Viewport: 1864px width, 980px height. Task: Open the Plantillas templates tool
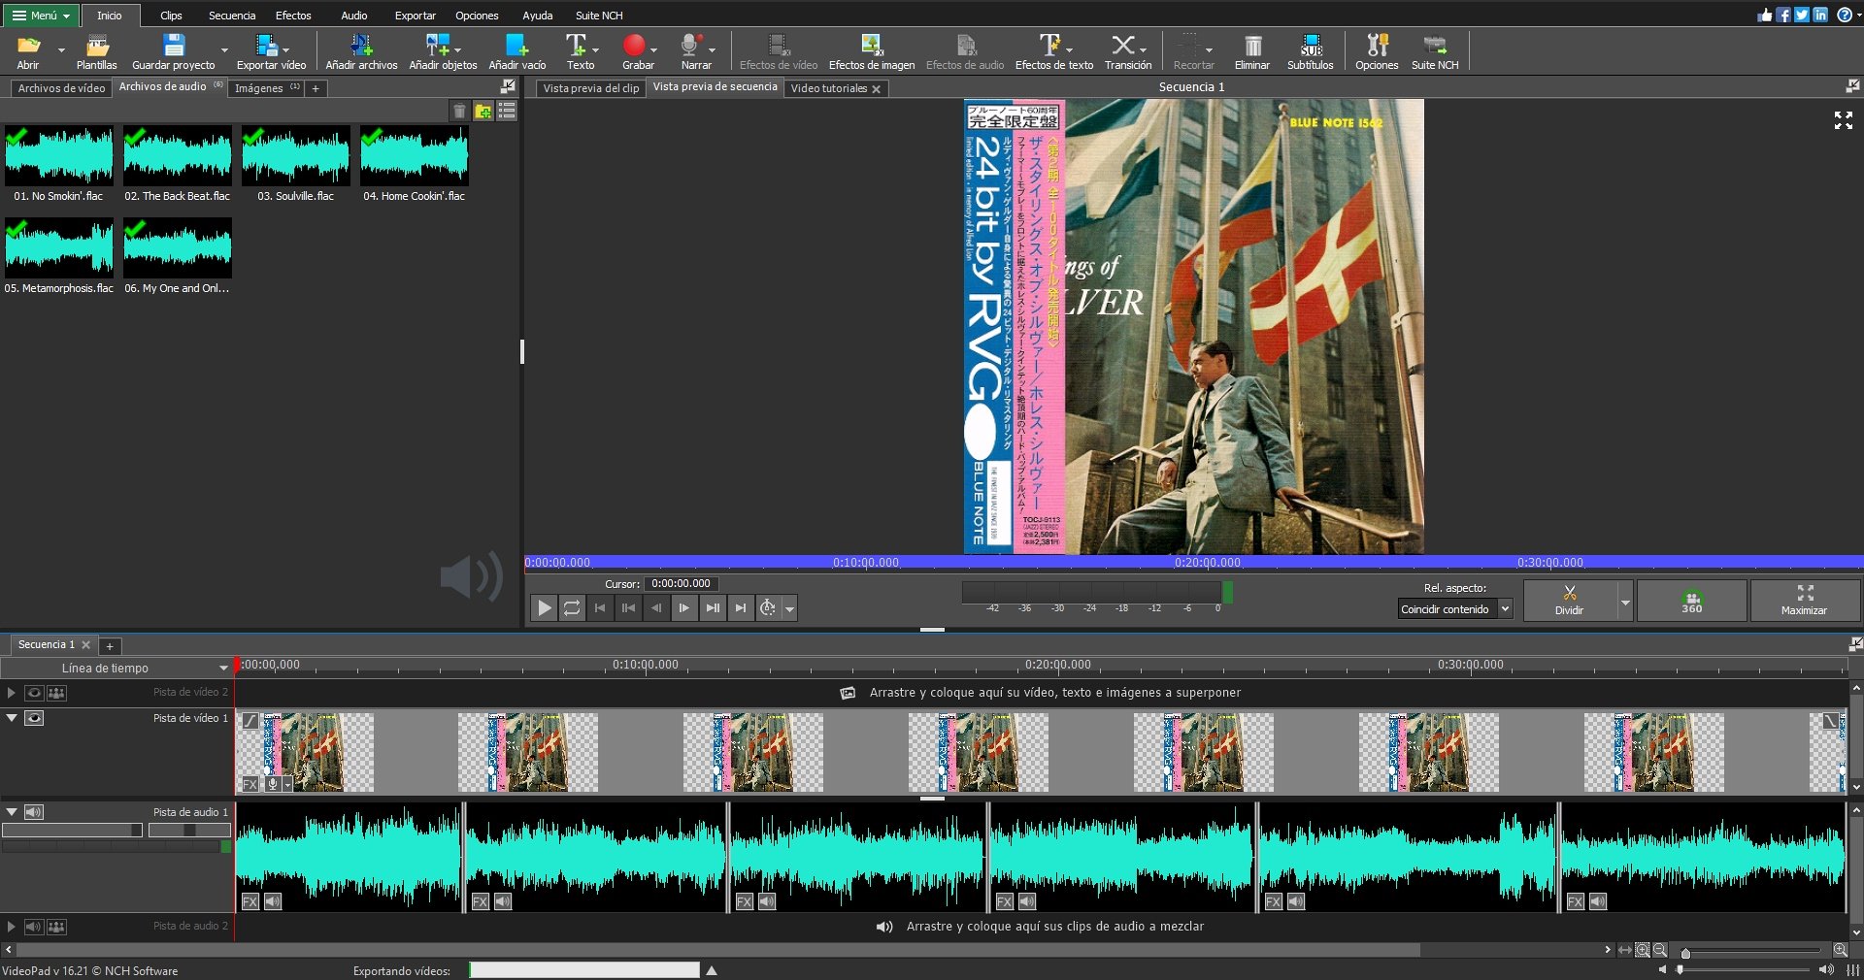tap(96, 51)
